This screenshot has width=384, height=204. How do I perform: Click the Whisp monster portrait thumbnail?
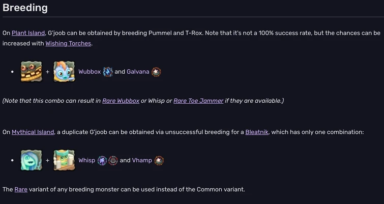coord(31,160)
